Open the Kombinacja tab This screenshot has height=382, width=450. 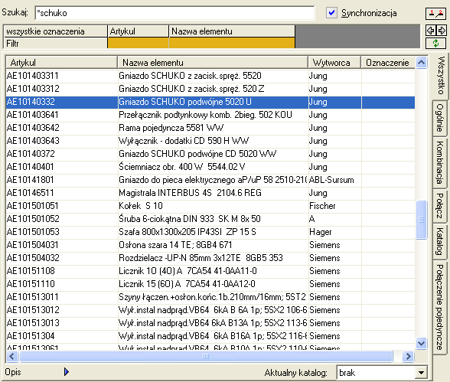click(x=439, y=162)
